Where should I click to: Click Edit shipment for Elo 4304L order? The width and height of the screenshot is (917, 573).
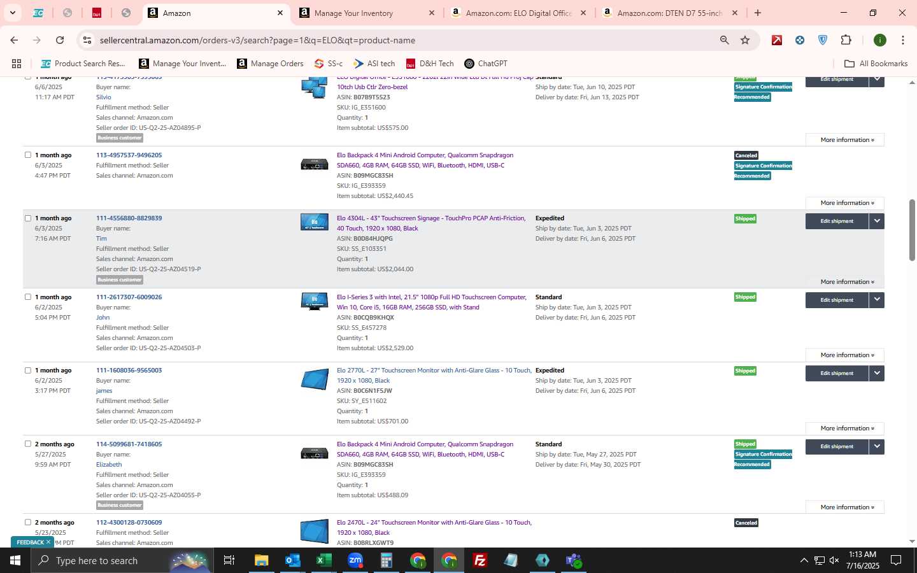click(837, 221)
